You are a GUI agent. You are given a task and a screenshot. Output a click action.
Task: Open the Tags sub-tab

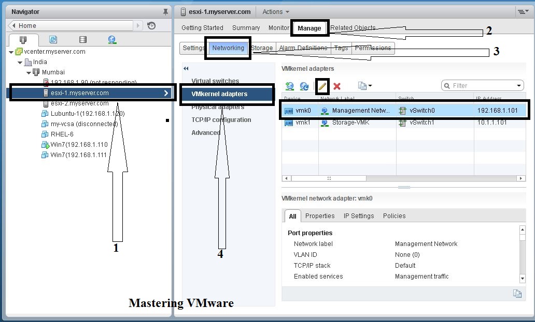coord(341,48)
